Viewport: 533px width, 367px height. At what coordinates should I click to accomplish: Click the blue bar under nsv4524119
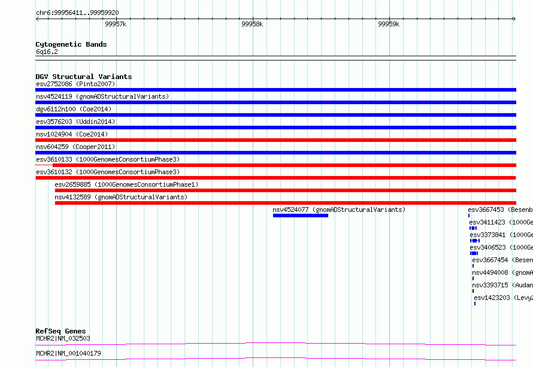[x=275, y=102]
